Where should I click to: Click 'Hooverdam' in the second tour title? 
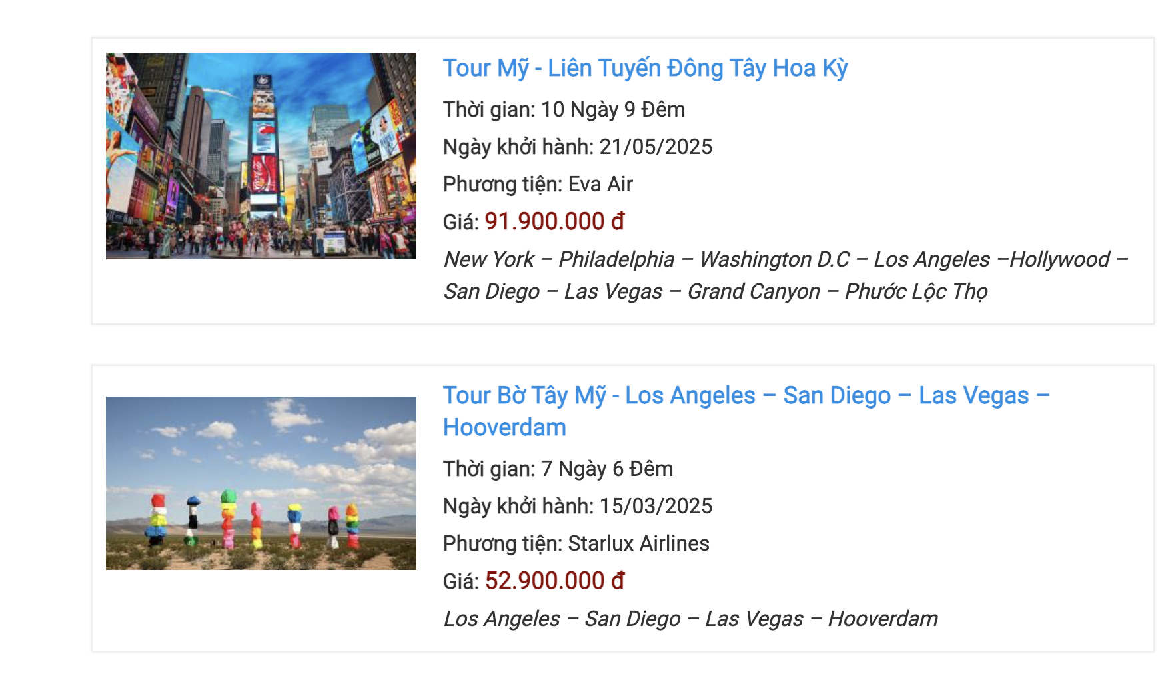(504, 428)
